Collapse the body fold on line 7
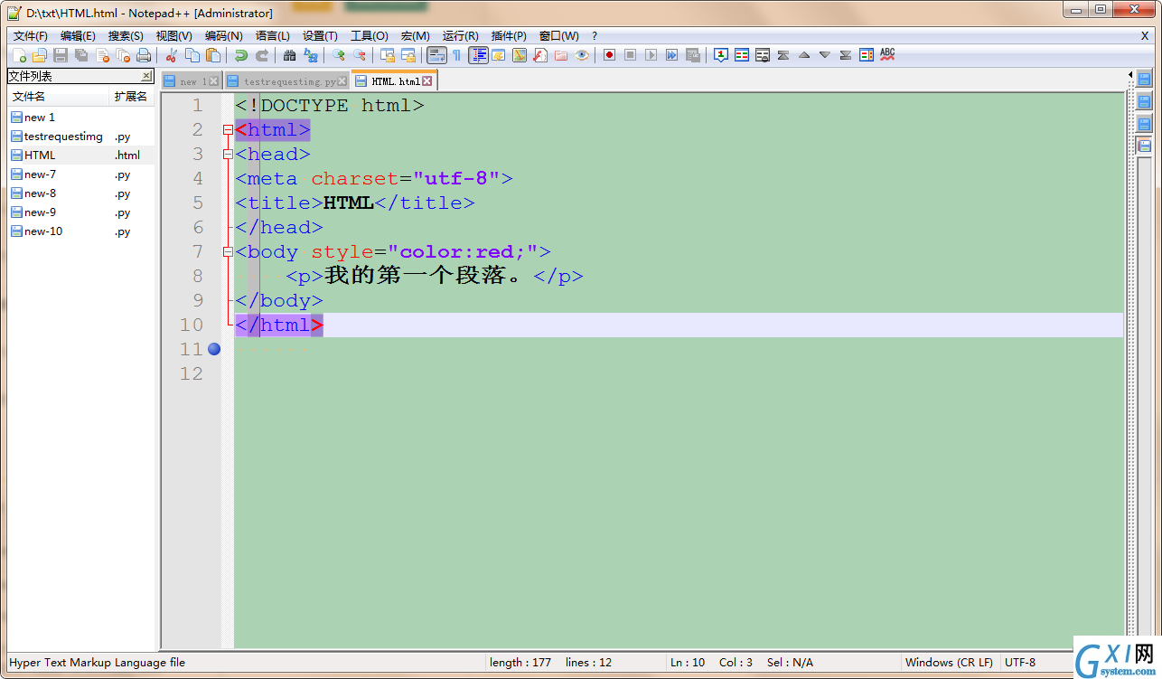Viewport: 1162px width, 679px height. coord(228,252)
